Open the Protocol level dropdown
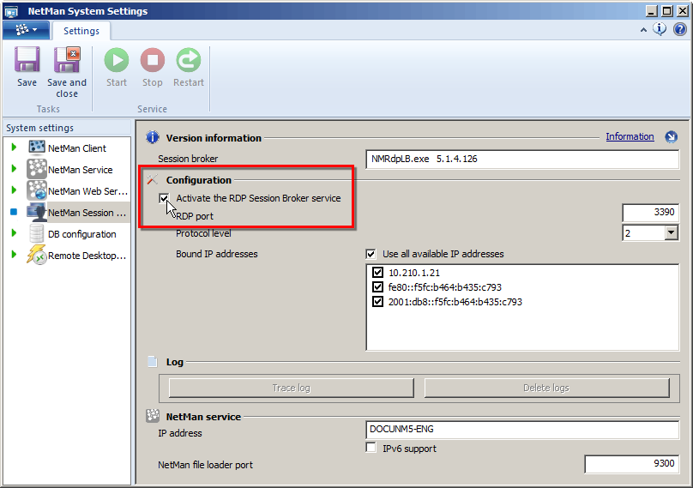 pos(671,233)
